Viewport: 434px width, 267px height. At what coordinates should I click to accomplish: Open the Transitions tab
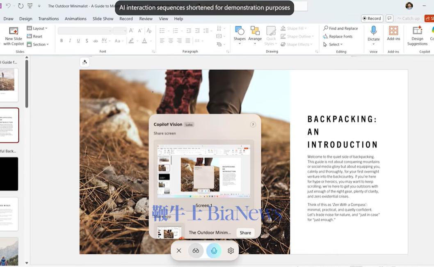tap(48, 18)
